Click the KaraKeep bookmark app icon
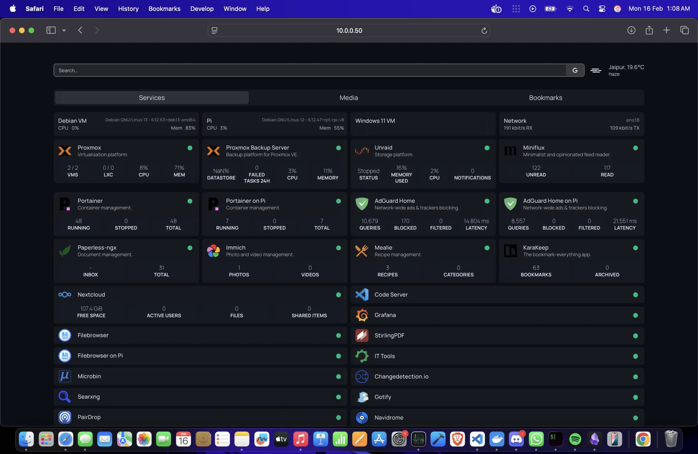 coord(510,250)
